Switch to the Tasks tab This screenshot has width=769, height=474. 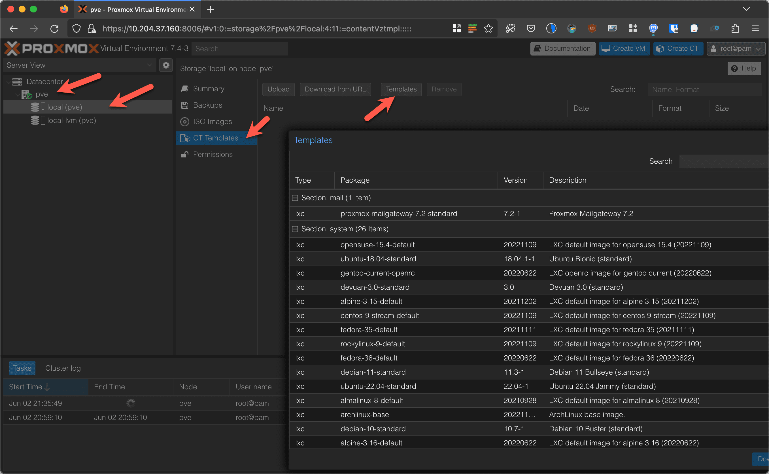[x=22, y=368]
